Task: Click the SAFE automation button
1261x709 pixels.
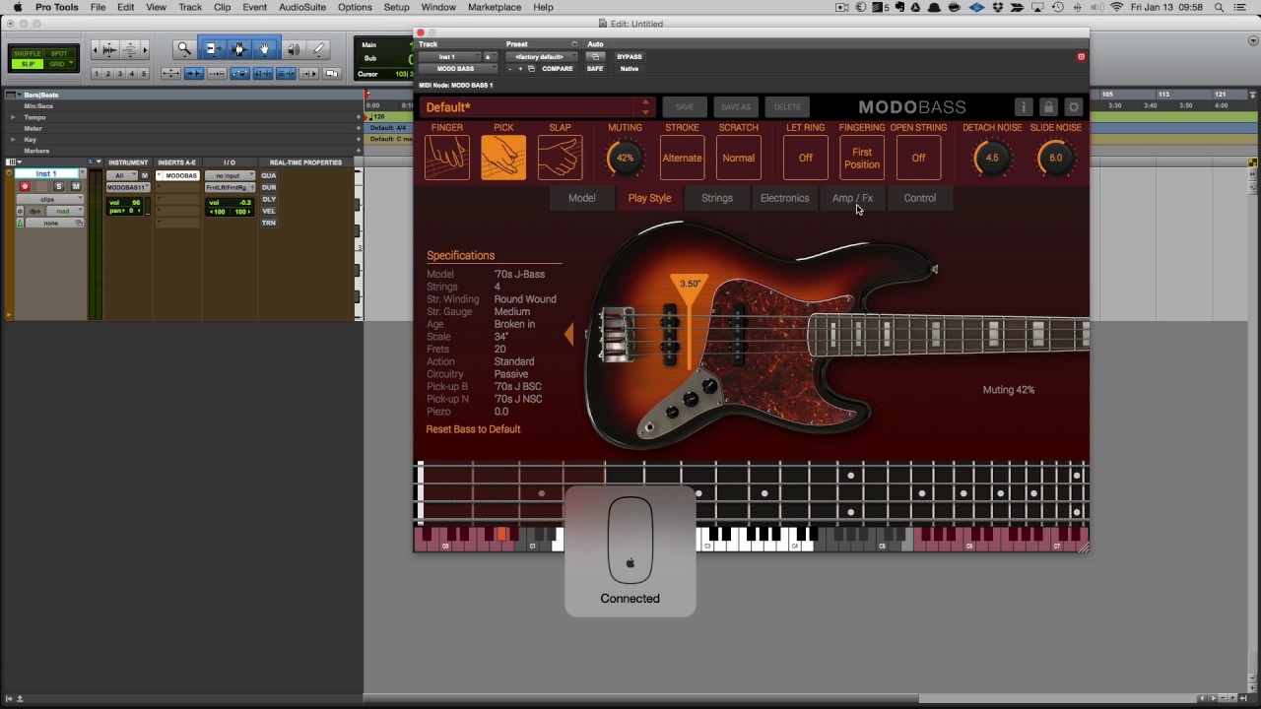Action: point(595,69)
